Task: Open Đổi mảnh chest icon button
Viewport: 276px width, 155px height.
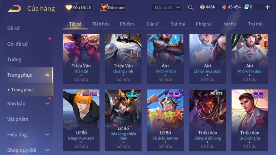Action: 113,8
